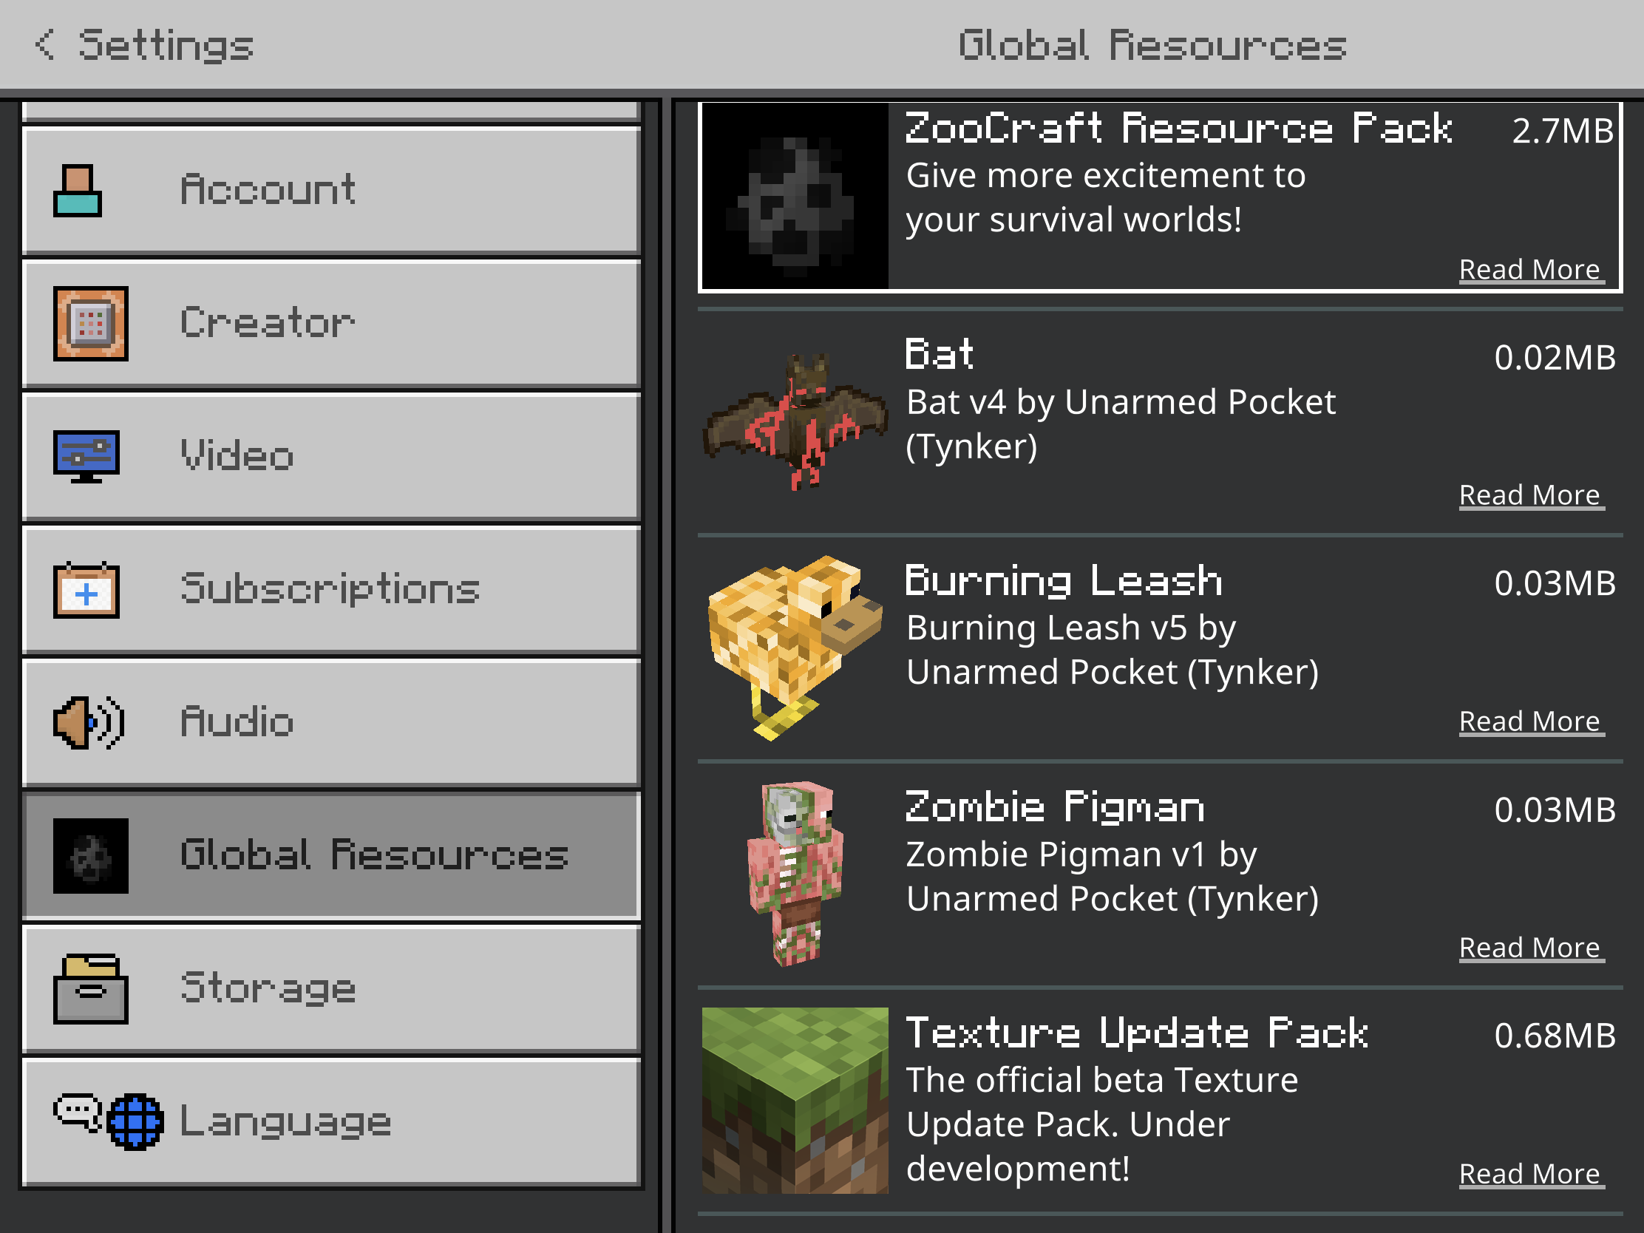Screen dimensions: 1644x1233
Task: Click the Storage drawer icon
Action: (91, 988)
